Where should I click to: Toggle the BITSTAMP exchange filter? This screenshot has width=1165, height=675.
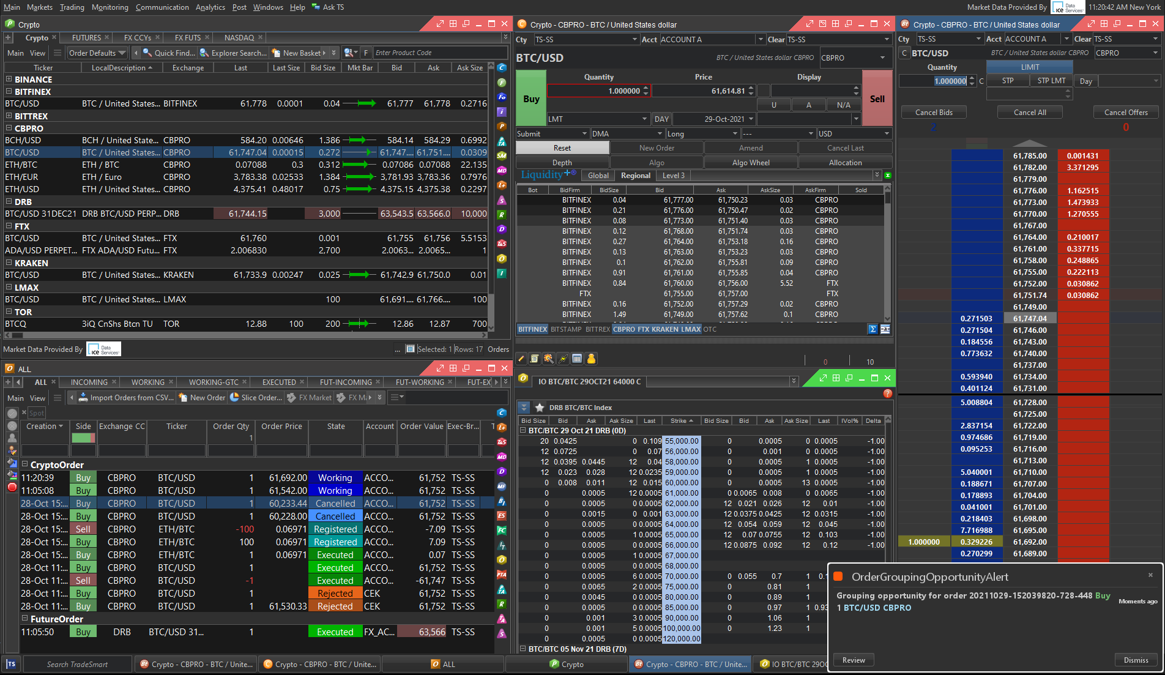point(566,329)
